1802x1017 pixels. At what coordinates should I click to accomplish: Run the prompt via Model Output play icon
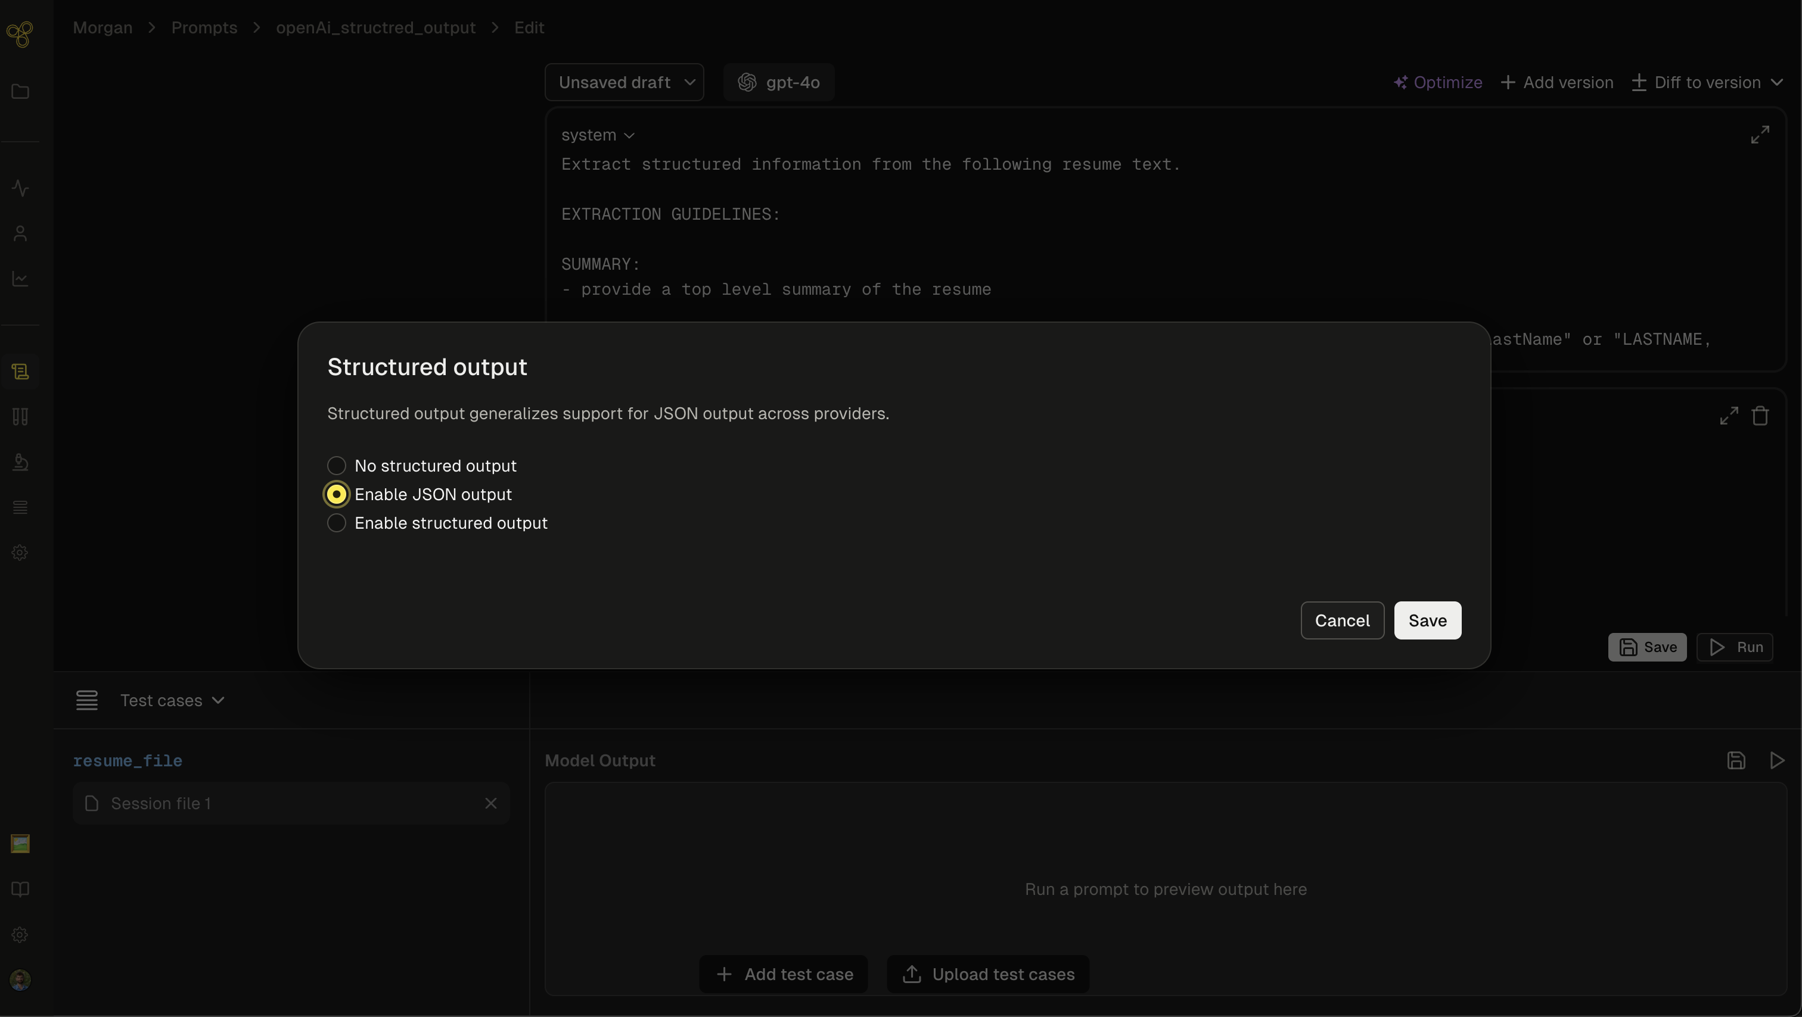click(x=1777, y=760)
